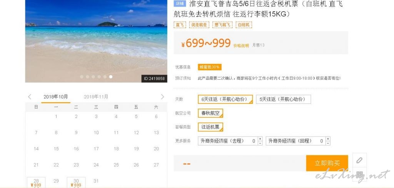
Task: Open 价格说明 link
Action: point(241,45)
